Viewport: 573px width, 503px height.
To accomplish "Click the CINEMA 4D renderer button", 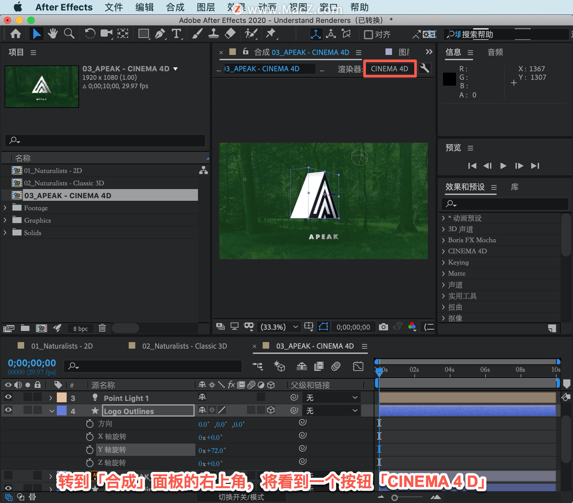I will coord(390,69).
